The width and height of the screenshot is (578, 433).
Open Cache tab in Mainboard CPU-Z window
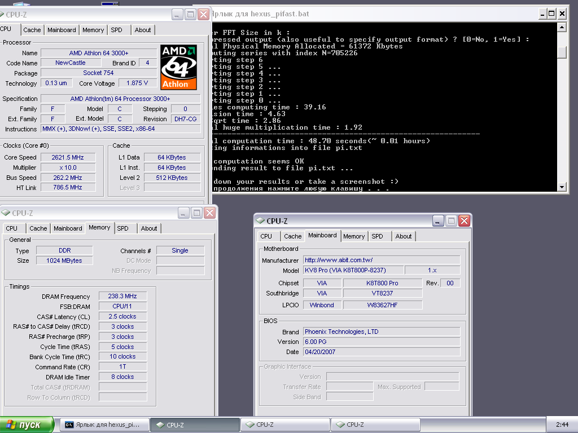tap(293, 236)
